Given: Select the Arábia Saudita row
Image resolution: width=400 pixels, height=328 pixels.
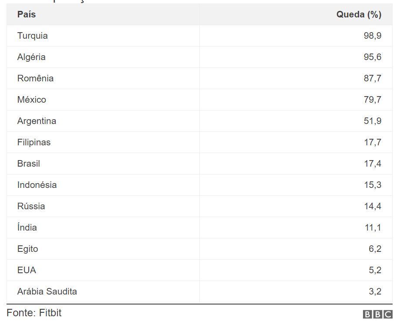Looking at the screenshot, I should click(199, 291).
